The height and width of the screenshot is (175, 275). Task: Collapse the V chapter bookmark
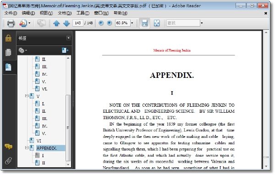(27, 96)
